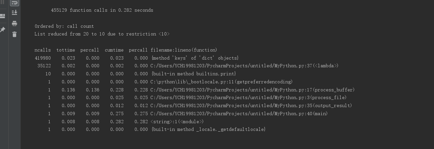Click the MyPython.py:35 output_result path
The image size is (434, 149).
[251, 105]
